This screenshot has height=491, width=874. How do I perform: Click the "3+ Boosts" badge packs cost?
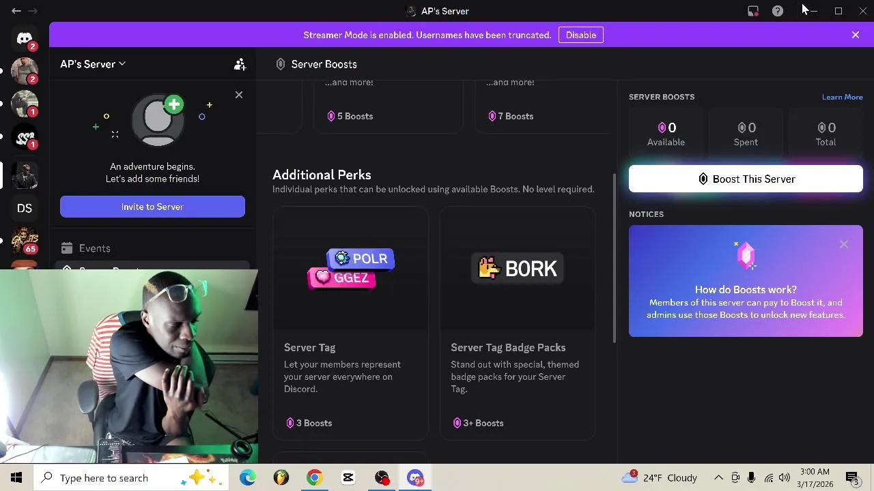(478, 423)
